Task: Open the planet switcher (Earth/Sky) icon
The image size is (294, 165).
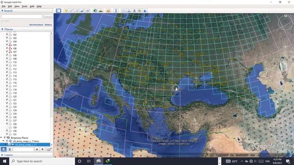Action: click(x=108, y=11)
